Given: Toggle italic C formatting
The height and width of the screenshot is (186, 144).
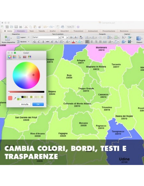Looking at the screenshot, I should pyautogui.click(x=39, y=42).
